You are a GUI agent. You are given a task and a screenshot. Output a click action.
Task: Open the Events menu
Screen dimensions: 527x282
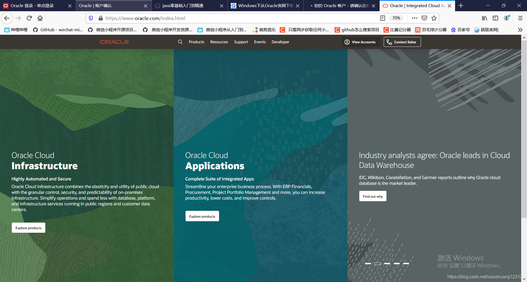[260, 42]
